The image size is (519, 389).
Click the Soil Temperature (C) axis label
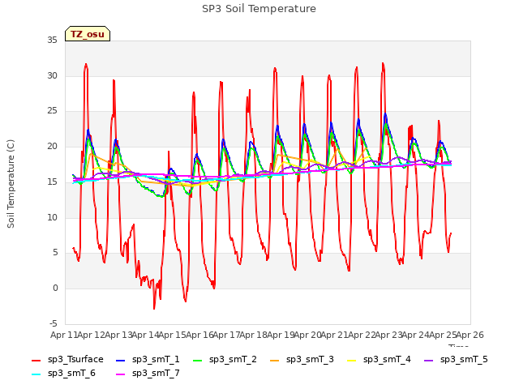11,184
